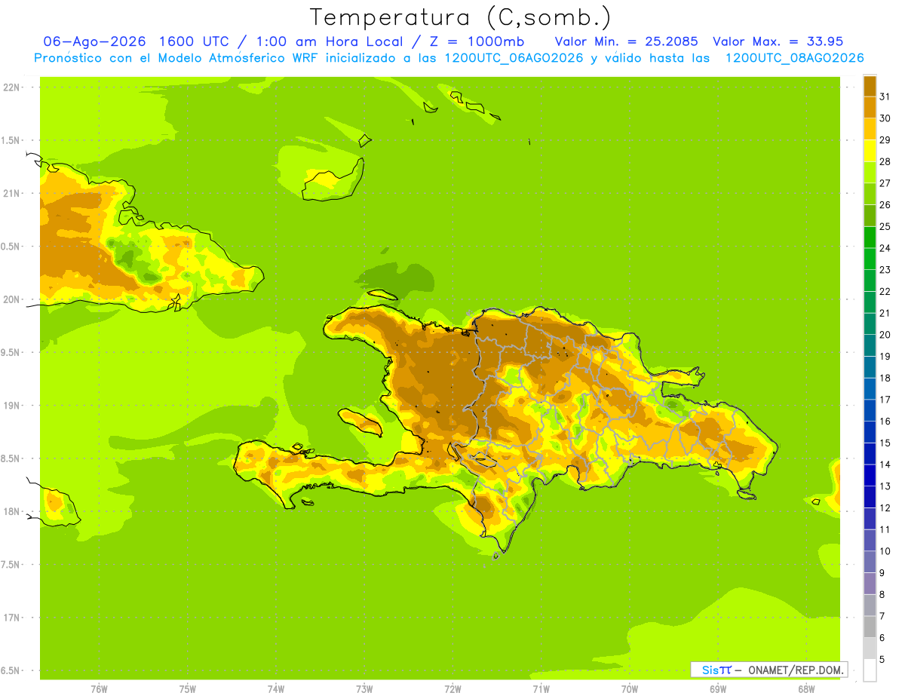The height and width of the screenshot is (699, 905).
Task: Click legend value 30 on color bar
Action: (x=885, y=118)
